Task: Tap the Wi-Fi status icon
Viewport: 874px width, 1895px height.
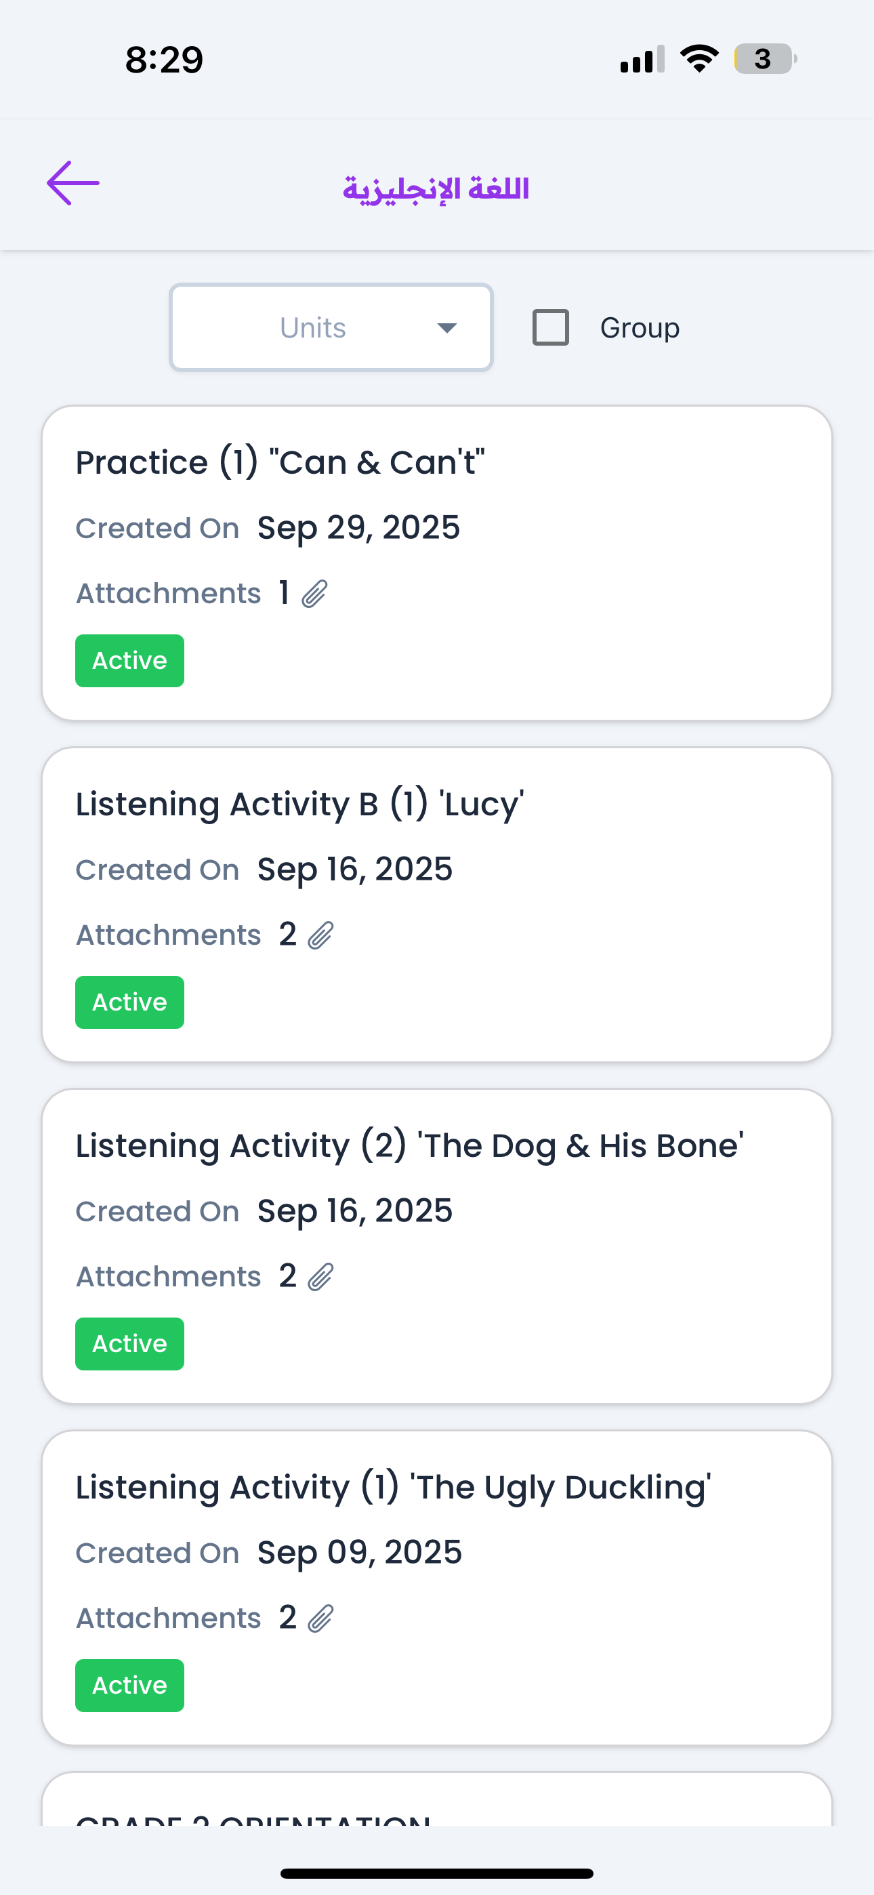Action: click(699, 59)
